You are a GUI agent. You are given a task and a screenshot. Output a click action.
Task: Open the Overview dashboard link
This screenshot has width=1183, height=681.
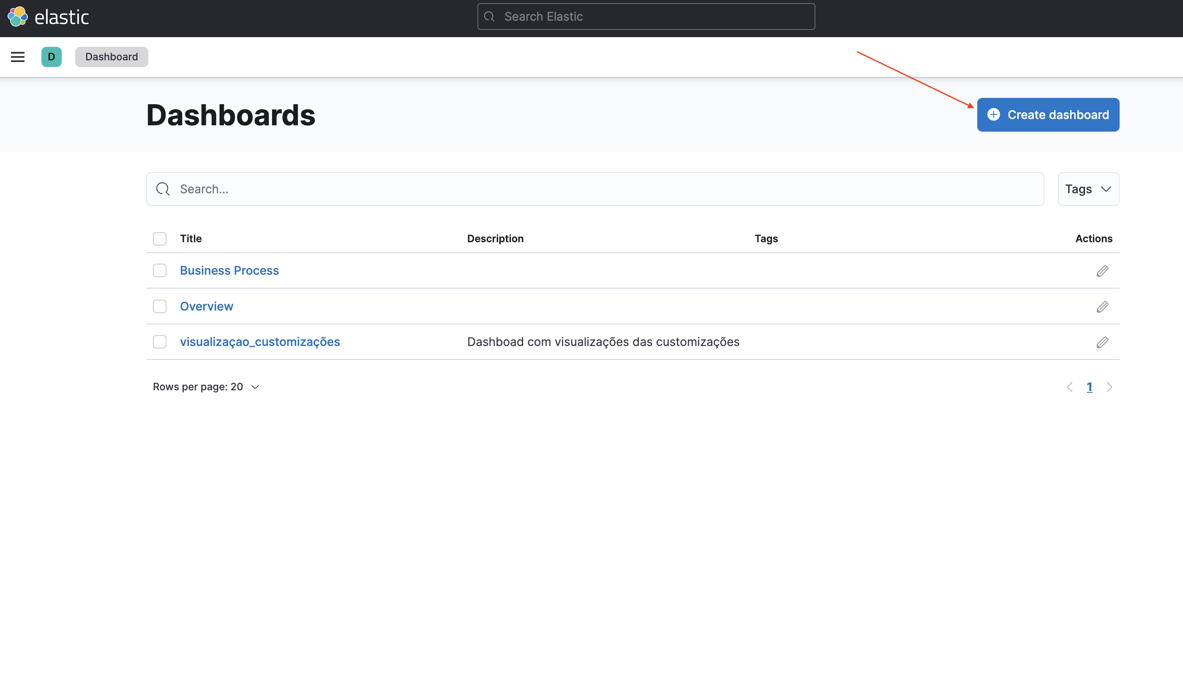pos(207,306)
